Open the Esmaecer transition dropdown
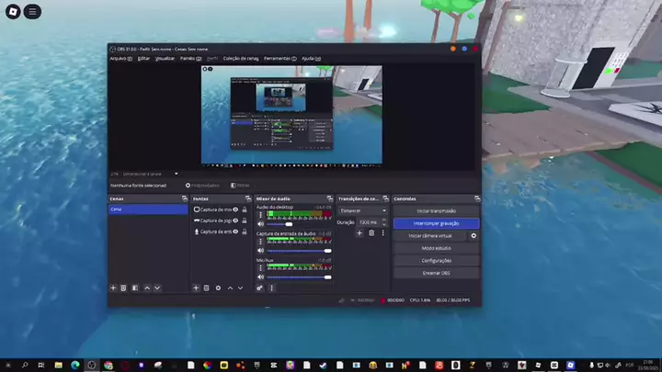 pyautogui.click(x=362, y=210)
